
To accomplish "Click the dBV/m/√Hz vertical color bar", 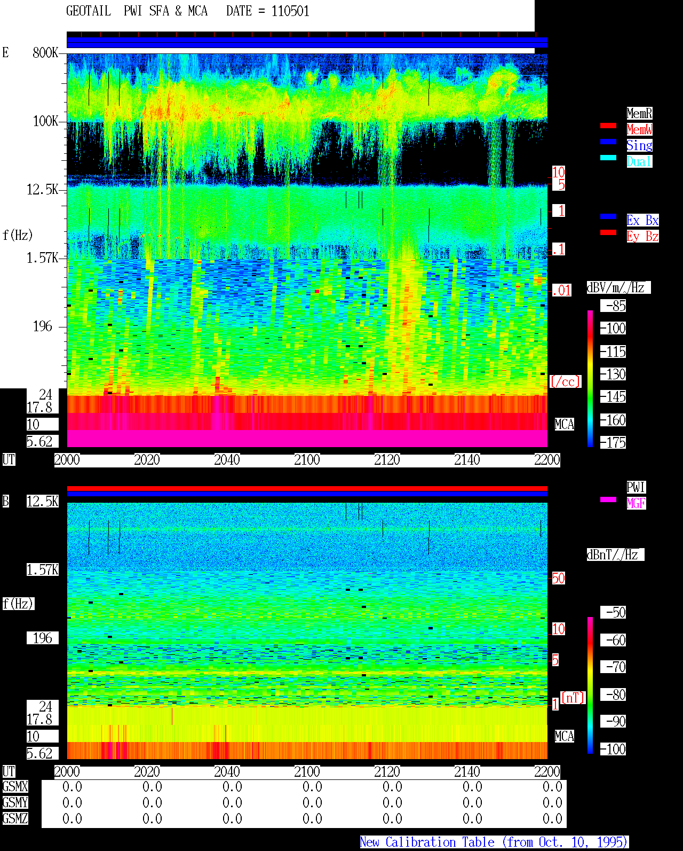I will pyautogui.click(x=590, y=378).
